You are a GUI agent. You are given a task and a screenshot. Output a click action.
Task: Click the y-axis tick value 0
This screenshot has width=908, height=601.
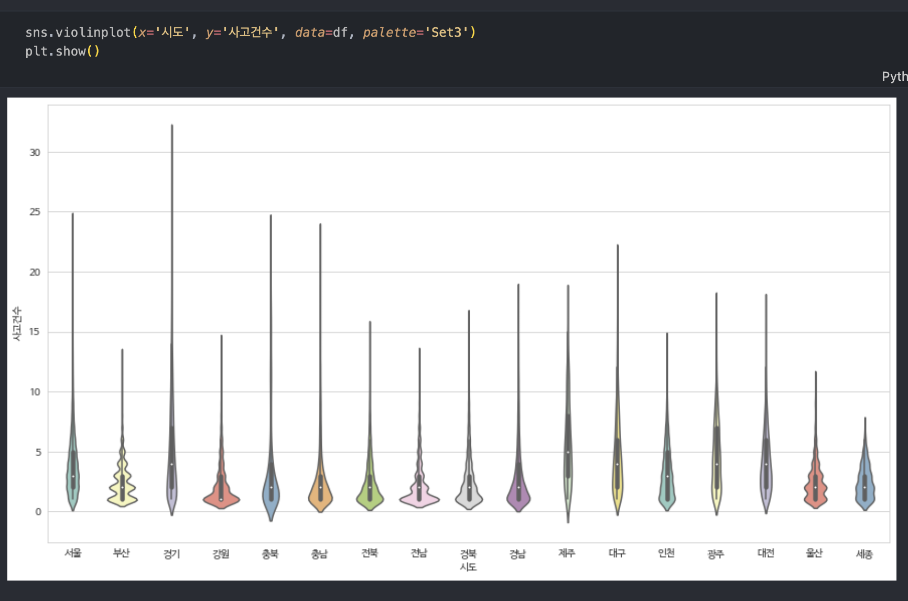click(x=38, y=512)
